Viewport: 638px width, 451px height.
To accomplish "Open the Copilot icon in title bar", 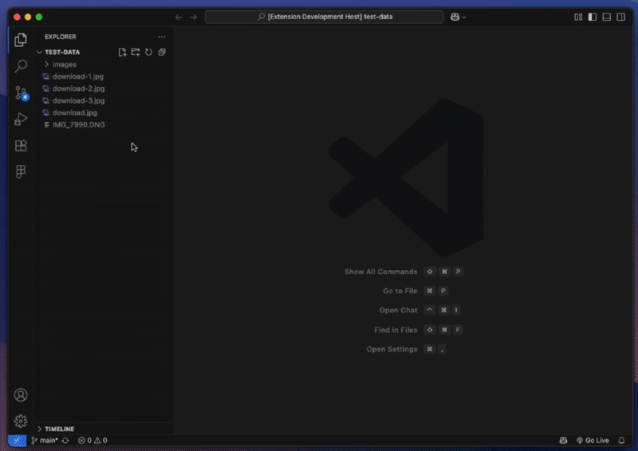I will 455,17.
